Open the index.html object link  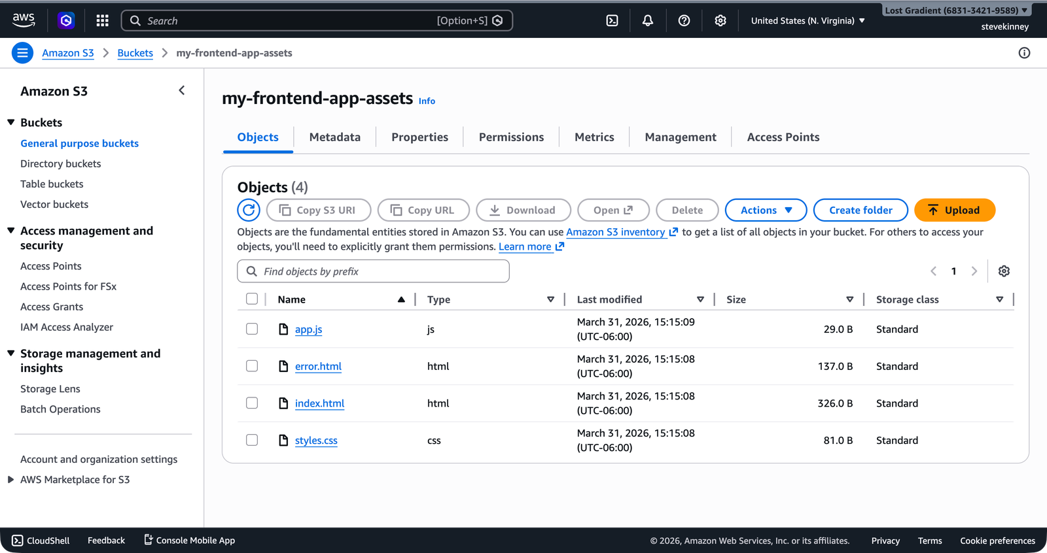[x=319, y=403]
